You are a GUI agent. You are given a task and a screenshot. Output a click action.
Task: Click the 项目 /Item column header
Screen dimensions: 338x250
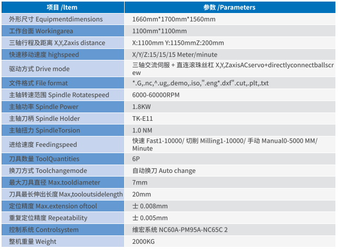pyautogui.click(x=65, y=7)
